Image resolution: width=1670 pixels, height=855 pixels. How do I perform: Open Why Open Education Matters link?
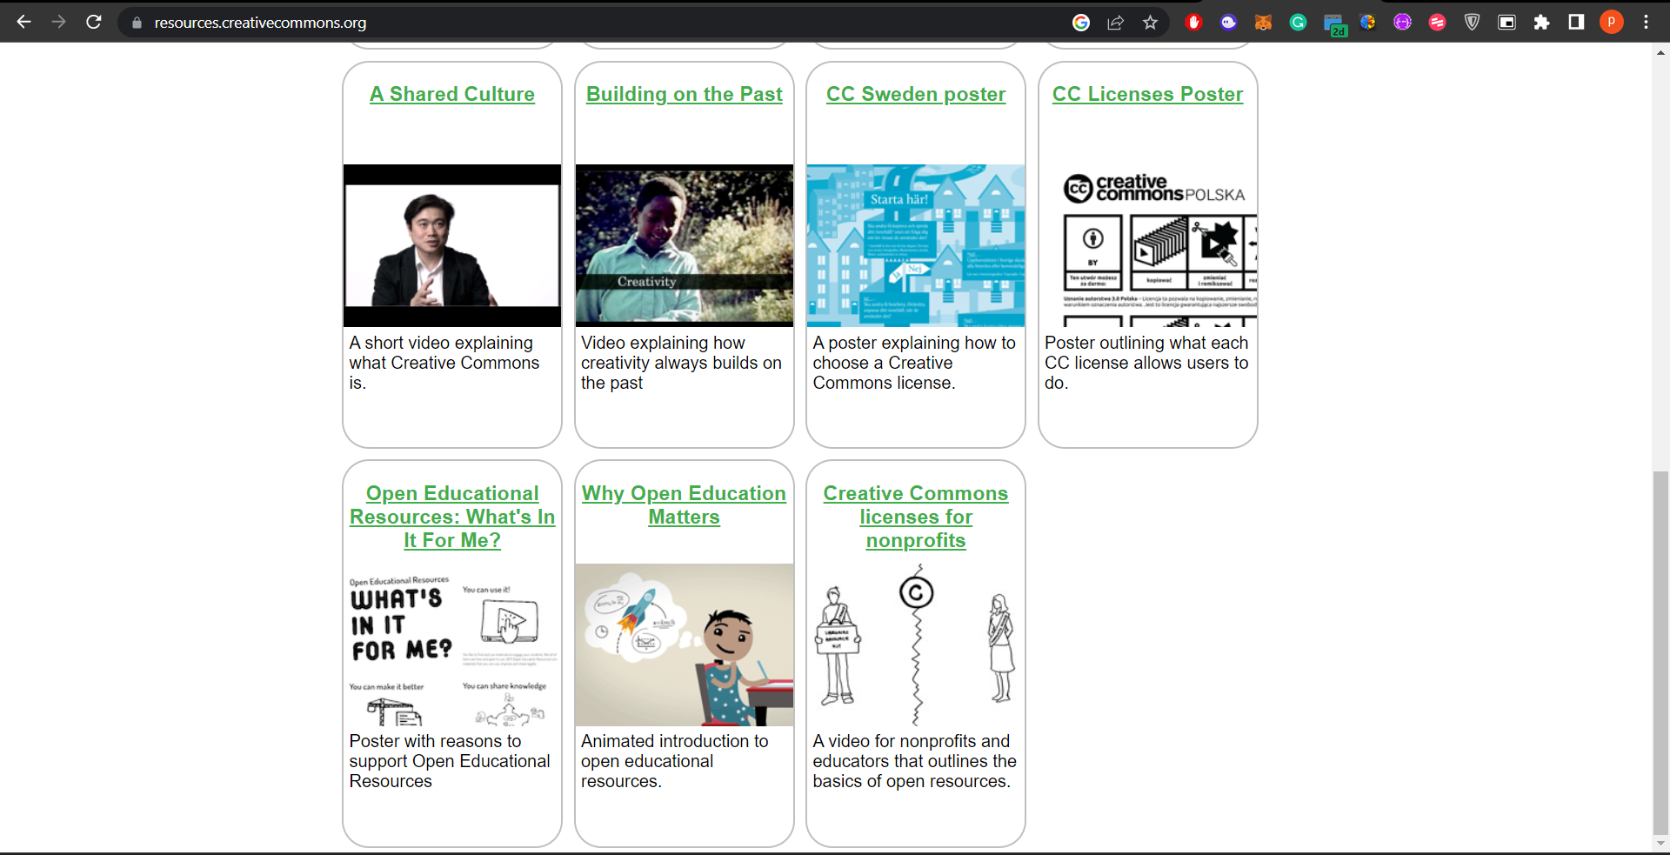coord(685,504)
